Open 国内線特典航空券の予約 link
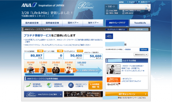The width and height of the screenshot is (172, 102). 37,85
